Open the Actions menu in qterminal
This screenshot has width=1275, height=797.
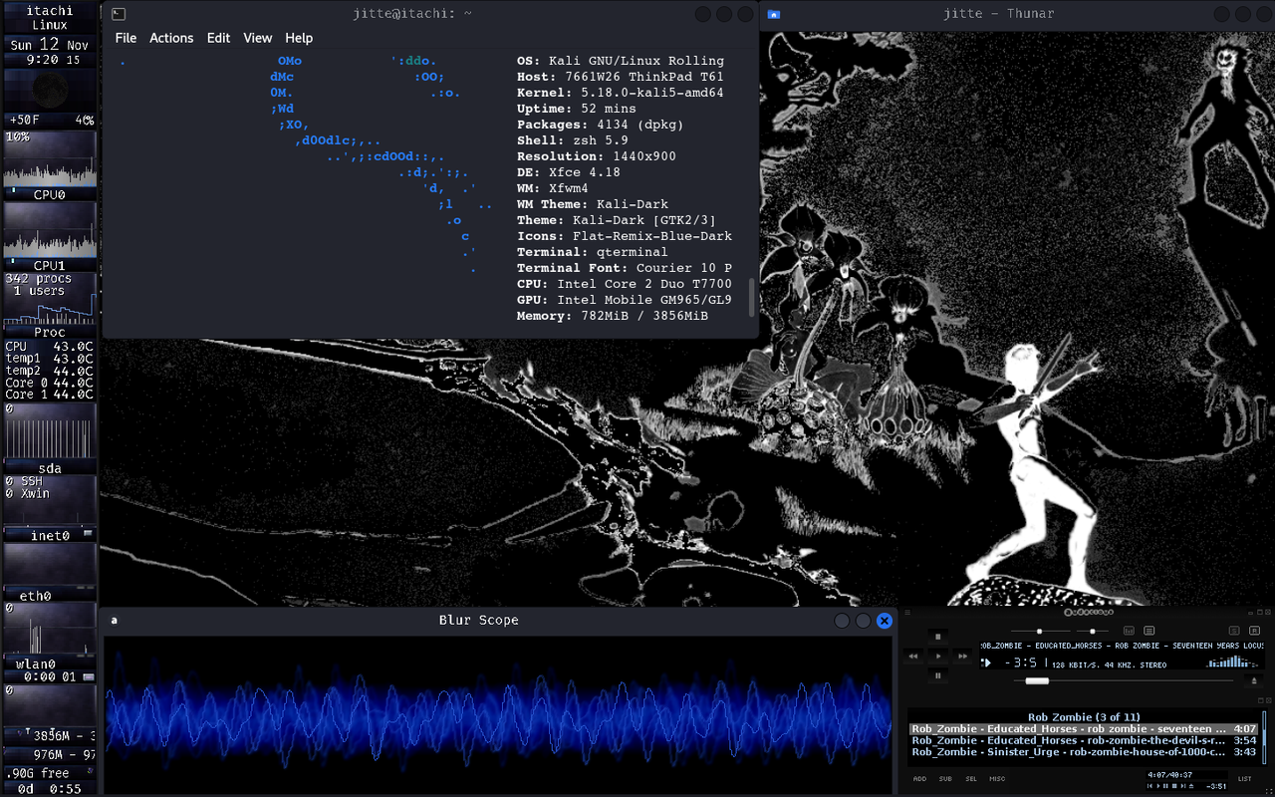pos(171,38)
